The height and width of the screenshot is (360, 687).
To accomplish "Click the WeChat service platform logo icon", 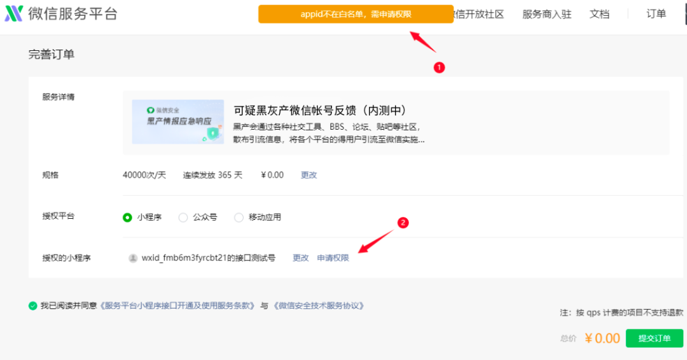I will [x=14, y=14].
